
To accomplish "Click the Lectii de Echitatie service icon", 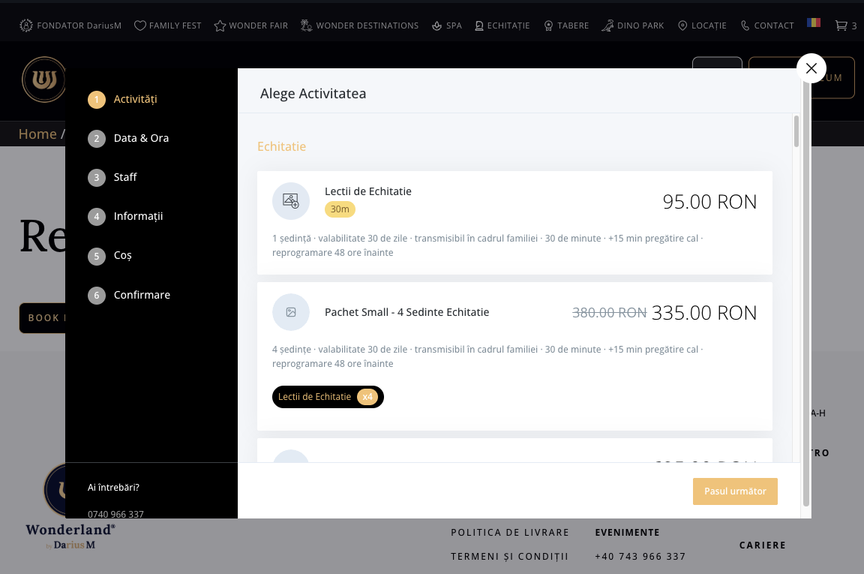I will pos(291,201).
